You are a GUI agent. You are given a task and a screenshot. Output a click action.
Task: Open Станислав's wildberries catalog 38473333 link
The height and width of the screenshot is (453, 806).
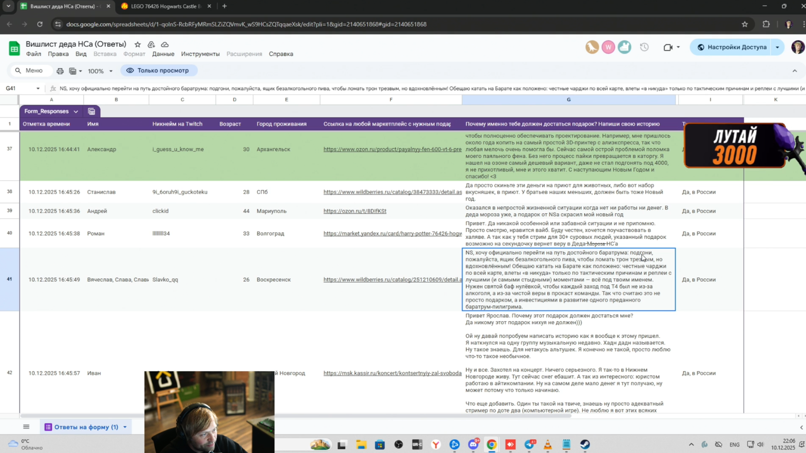(x=392, y=192)
